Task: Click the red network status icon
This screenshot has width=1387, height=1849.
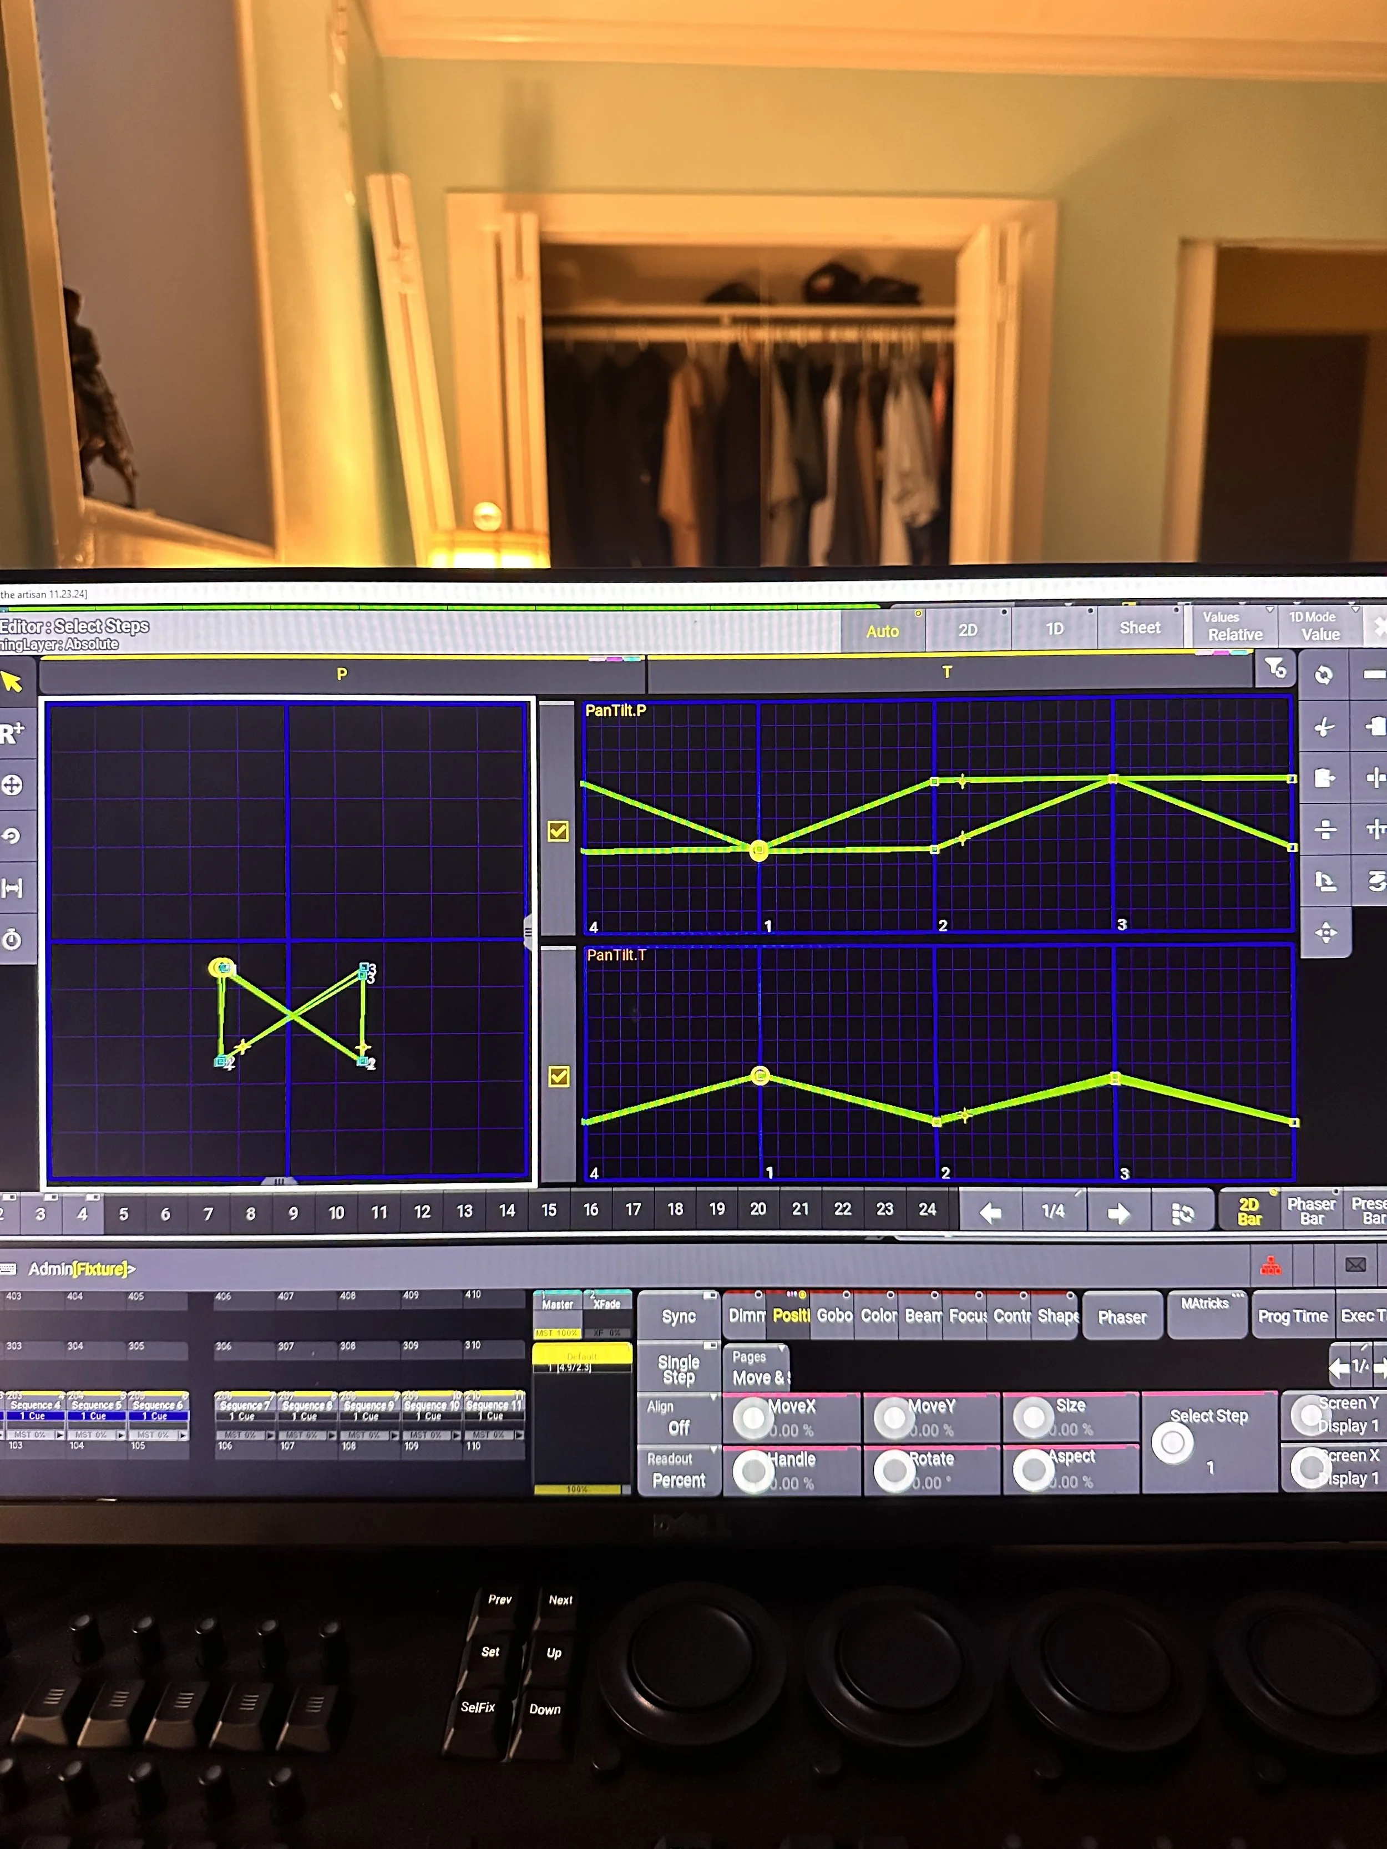Action: coord(1271,1267)
